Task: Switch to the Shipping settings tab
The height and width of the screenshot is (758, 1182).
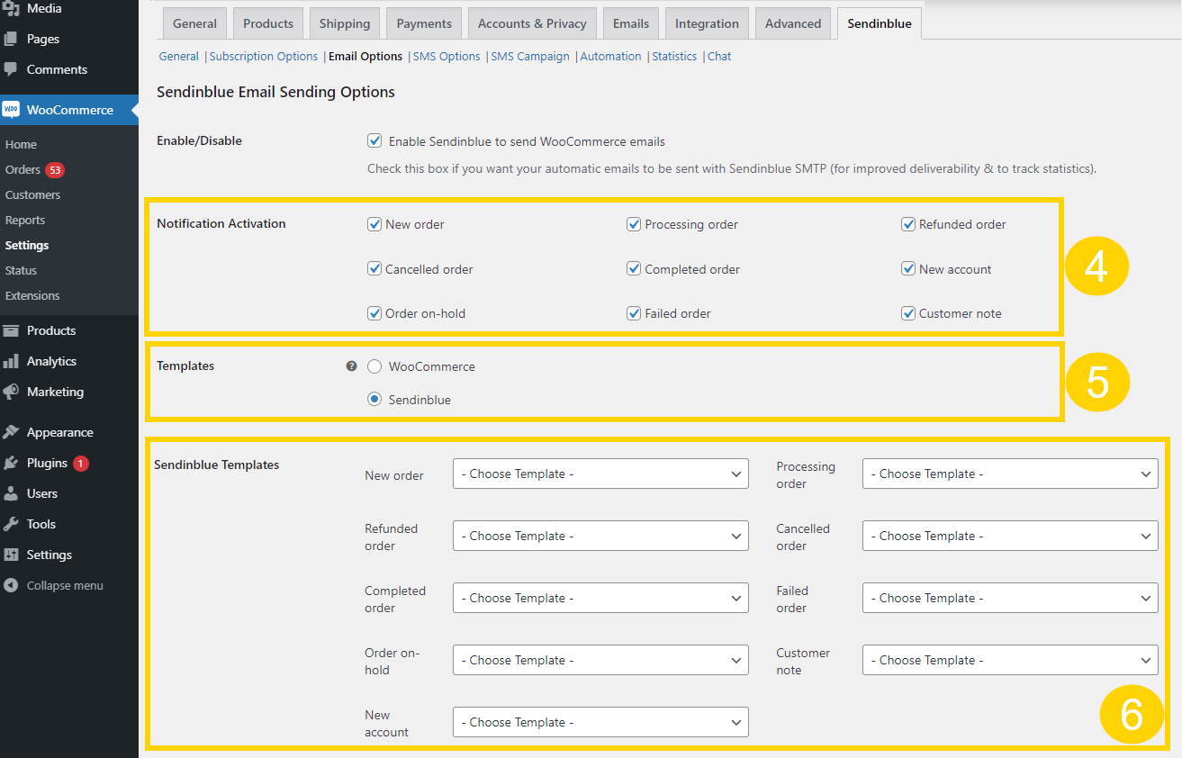Action: coord(345,23)
